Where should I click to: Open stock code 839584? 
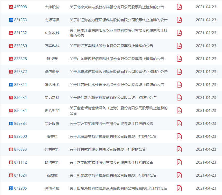[20, 124]
